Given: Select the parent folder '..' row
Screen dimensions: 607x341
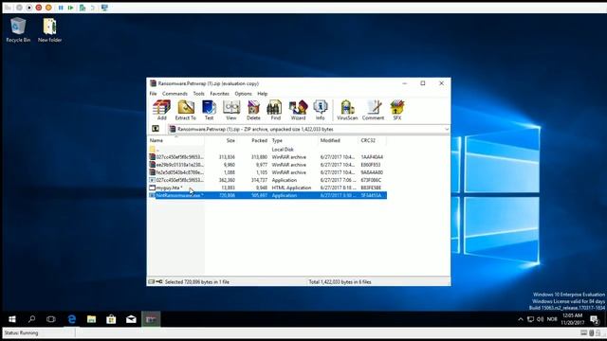Looking at the screenshot, I should point(267,150).
